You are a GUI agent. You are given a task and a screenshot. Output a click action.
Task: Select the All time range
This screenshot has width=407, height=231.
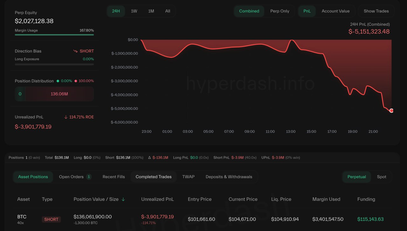168,11
